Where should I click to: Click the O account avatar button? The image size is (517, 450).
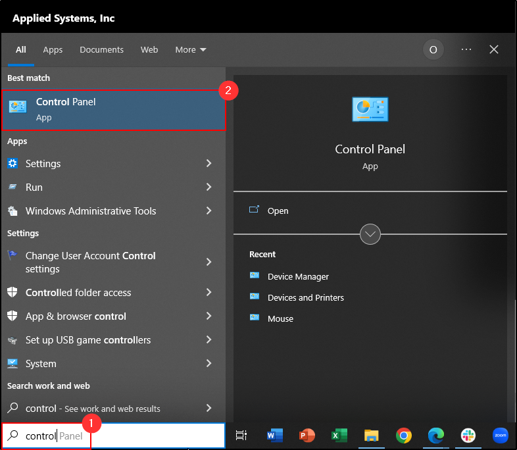[x=433, y=49]
